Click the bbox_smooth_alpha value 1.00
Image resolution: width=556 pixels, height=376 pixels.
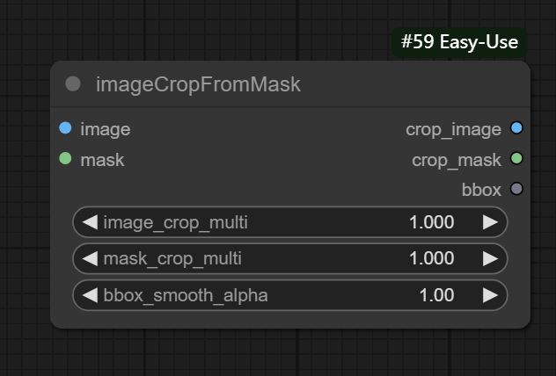(436, 295)
